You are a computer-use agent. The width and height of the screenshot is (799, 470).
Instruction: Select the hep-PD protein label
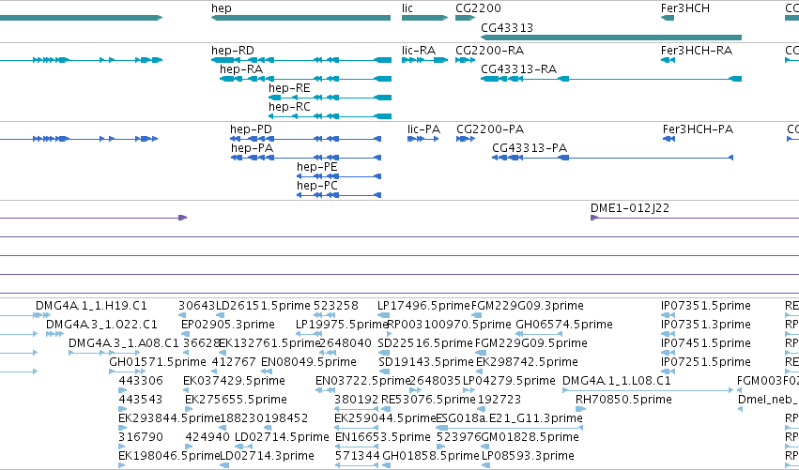tap(251, 129)
